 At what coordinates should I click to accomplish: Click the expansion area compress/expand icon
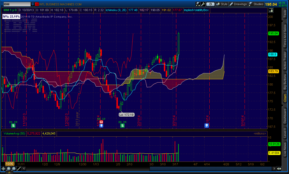pos(279,169)
